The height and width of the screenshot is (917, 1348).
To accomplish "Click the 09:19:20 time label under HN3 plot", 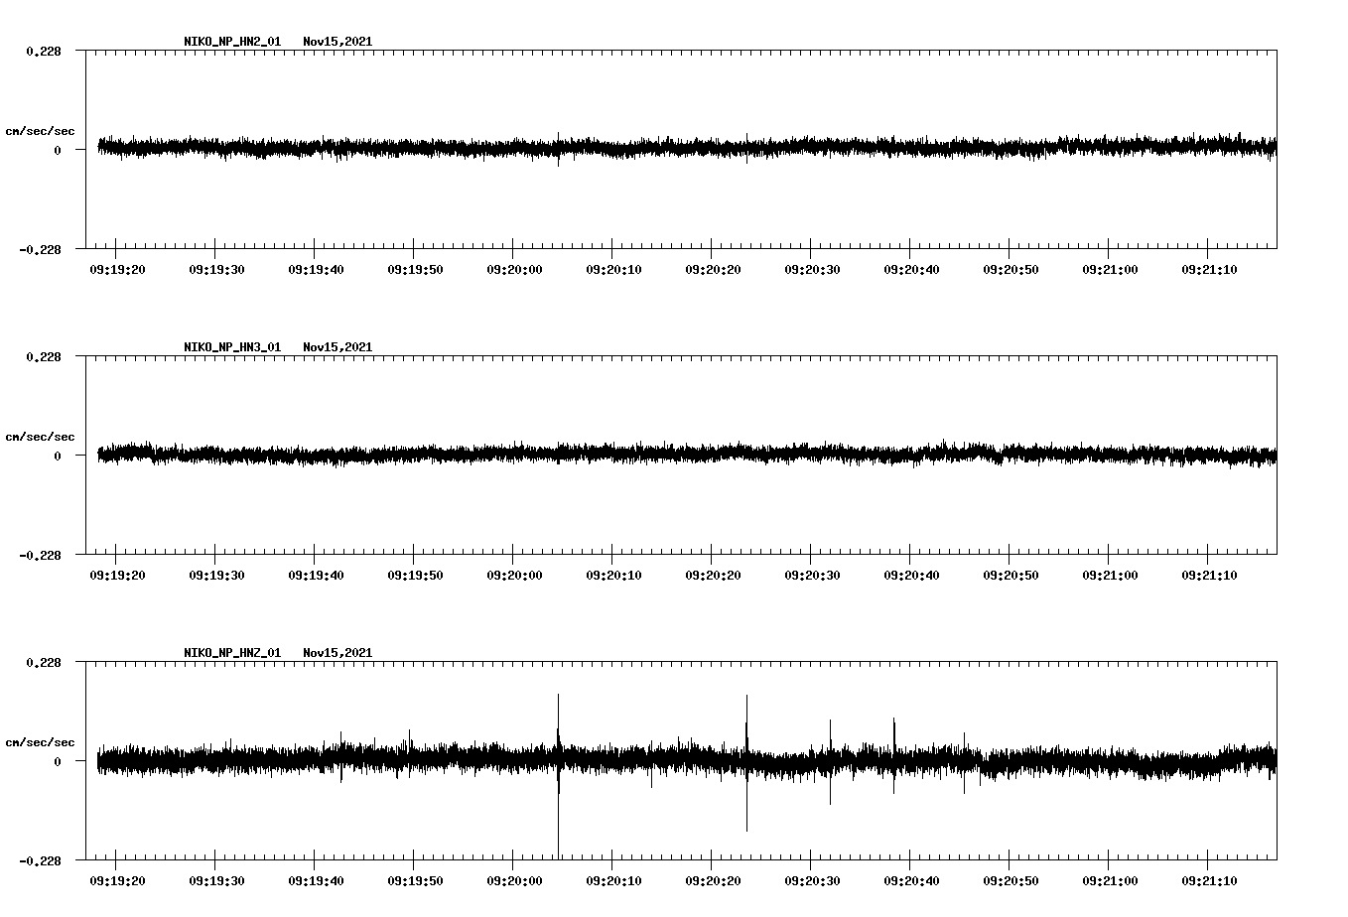I will point(117,575).
